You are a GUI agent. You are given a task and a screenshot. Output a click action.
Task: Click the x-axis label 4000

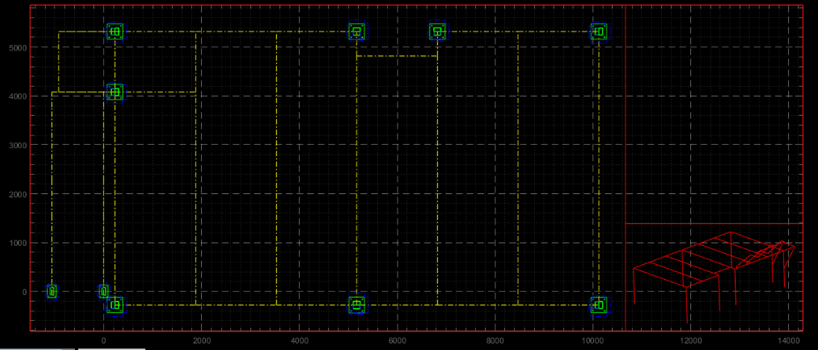[300, 340]
